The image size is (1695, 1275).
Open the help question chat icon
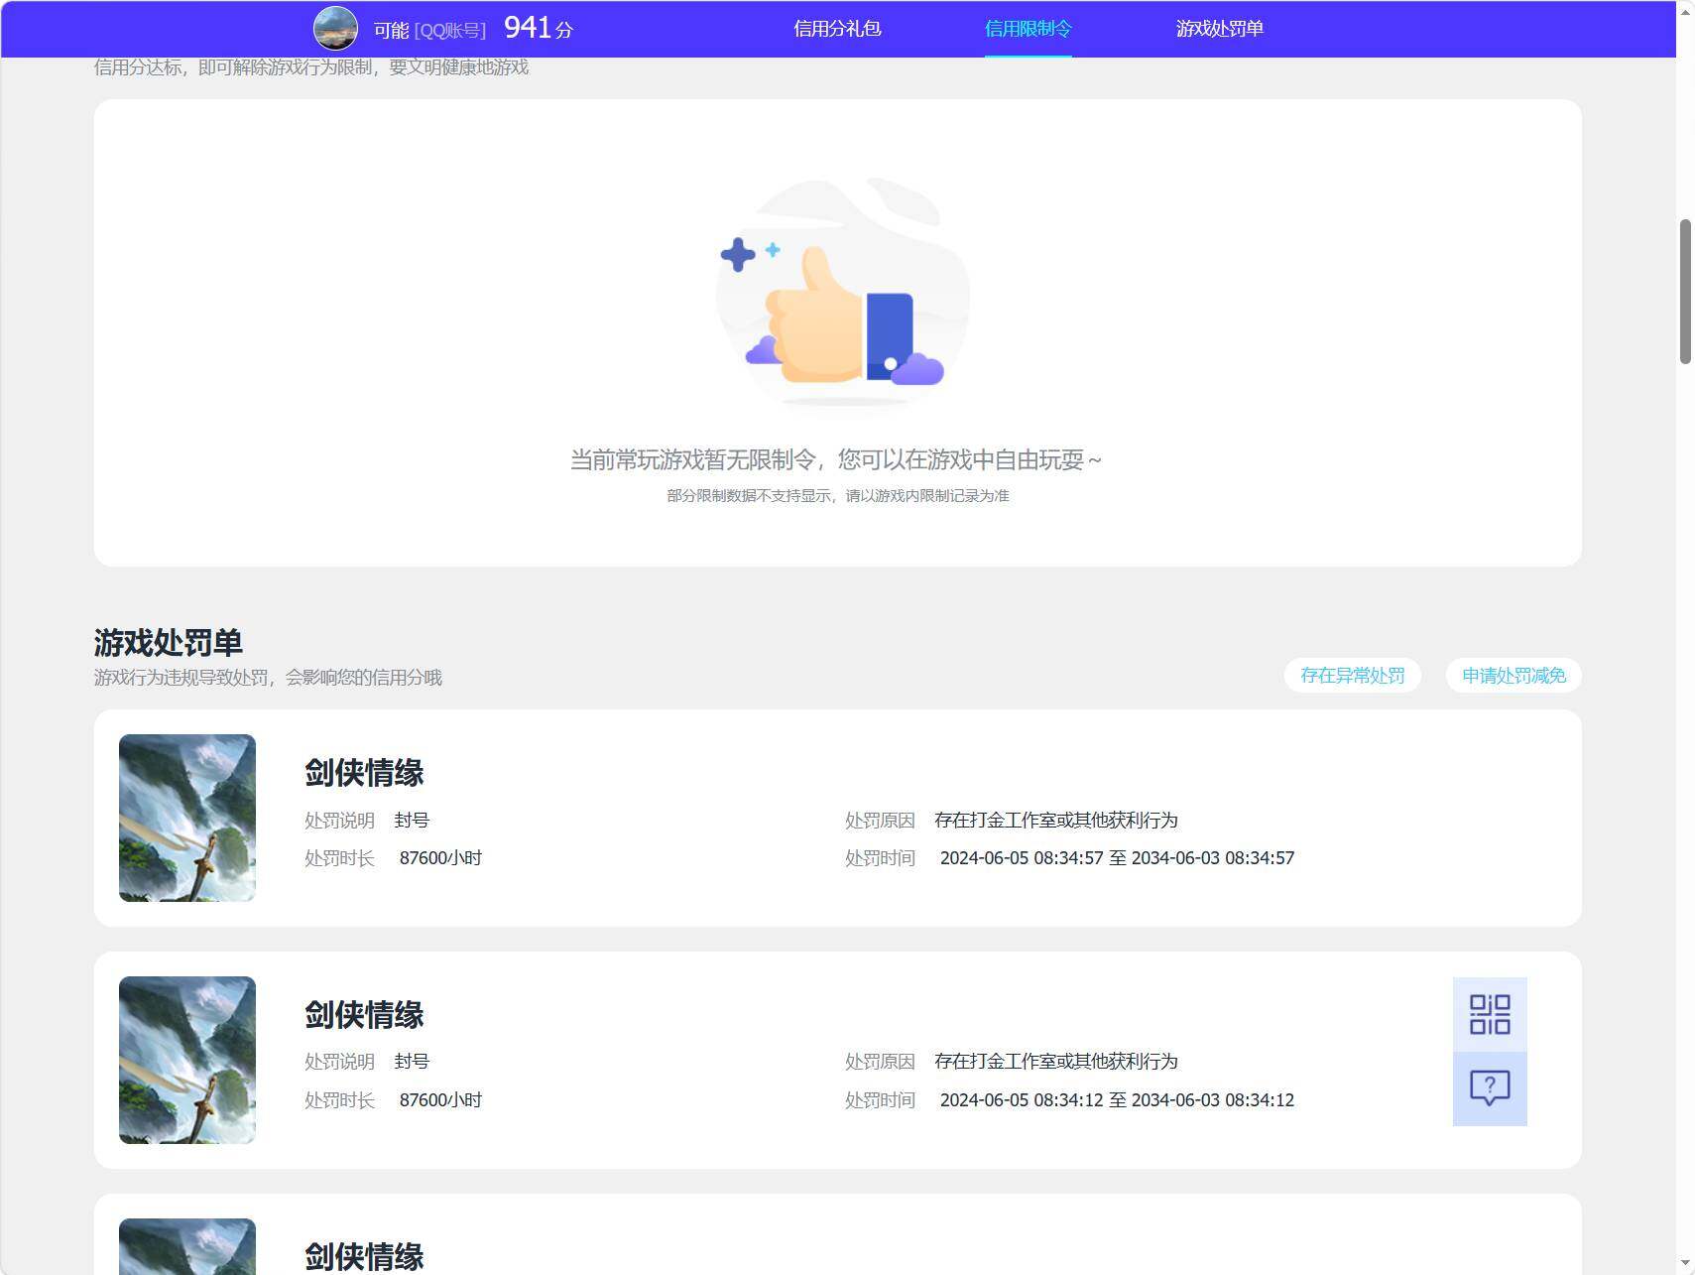point(1490,1088)
